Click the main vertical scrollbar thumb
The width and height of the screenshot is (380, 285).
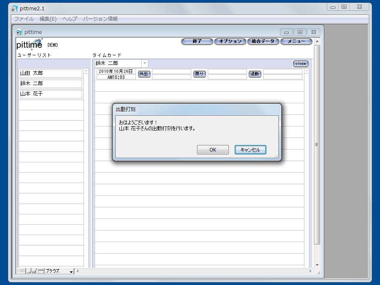[317, 145]
